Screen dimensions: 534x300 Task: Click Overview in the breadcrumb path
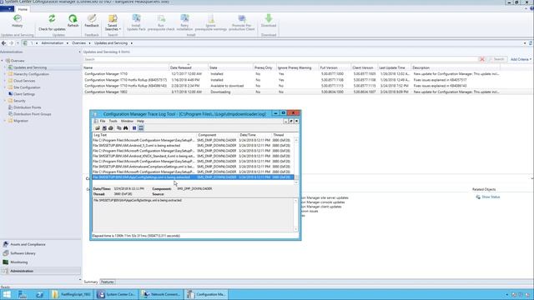point(78,43)
